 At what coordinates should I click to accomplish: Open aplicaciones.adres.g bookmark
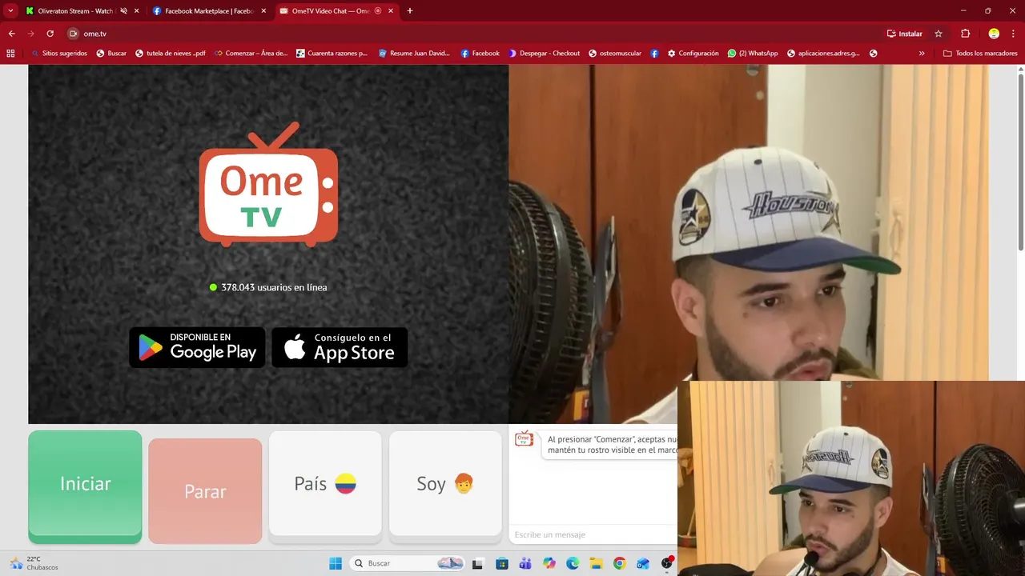(x=823, y=54)
